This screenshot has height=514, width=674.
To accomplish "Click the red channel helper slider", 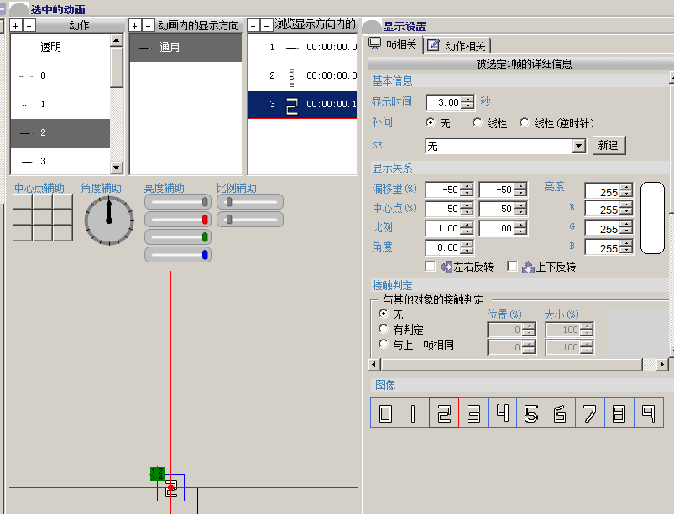I will pos(178,220).
